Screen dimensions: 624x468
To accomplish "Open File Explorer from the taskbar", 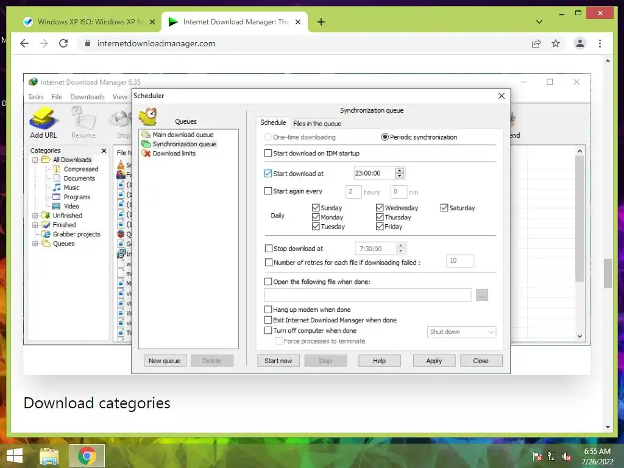I will 49,456.
